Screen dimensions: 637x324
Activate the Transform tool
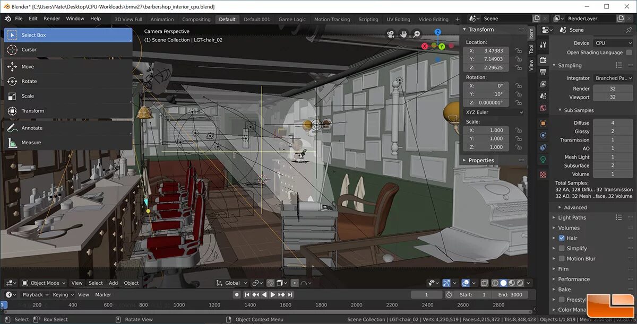(x=68, y=111)
